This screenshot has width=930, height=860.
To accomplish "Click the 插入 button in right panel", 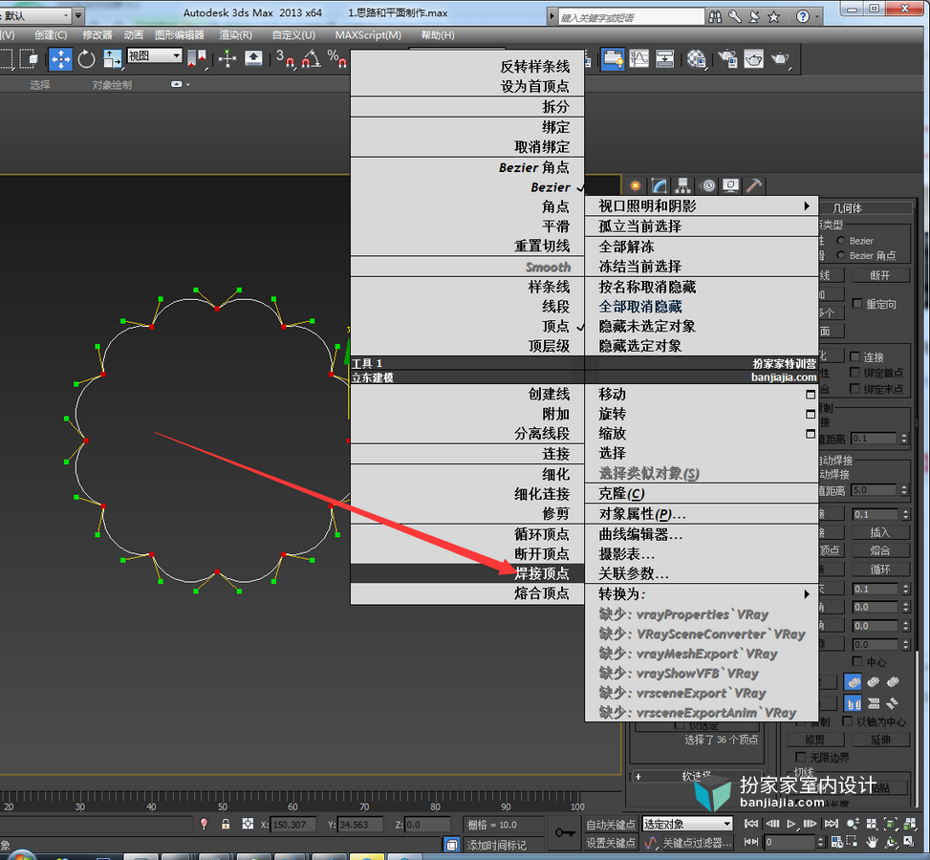I will click(x=880, y=532).
